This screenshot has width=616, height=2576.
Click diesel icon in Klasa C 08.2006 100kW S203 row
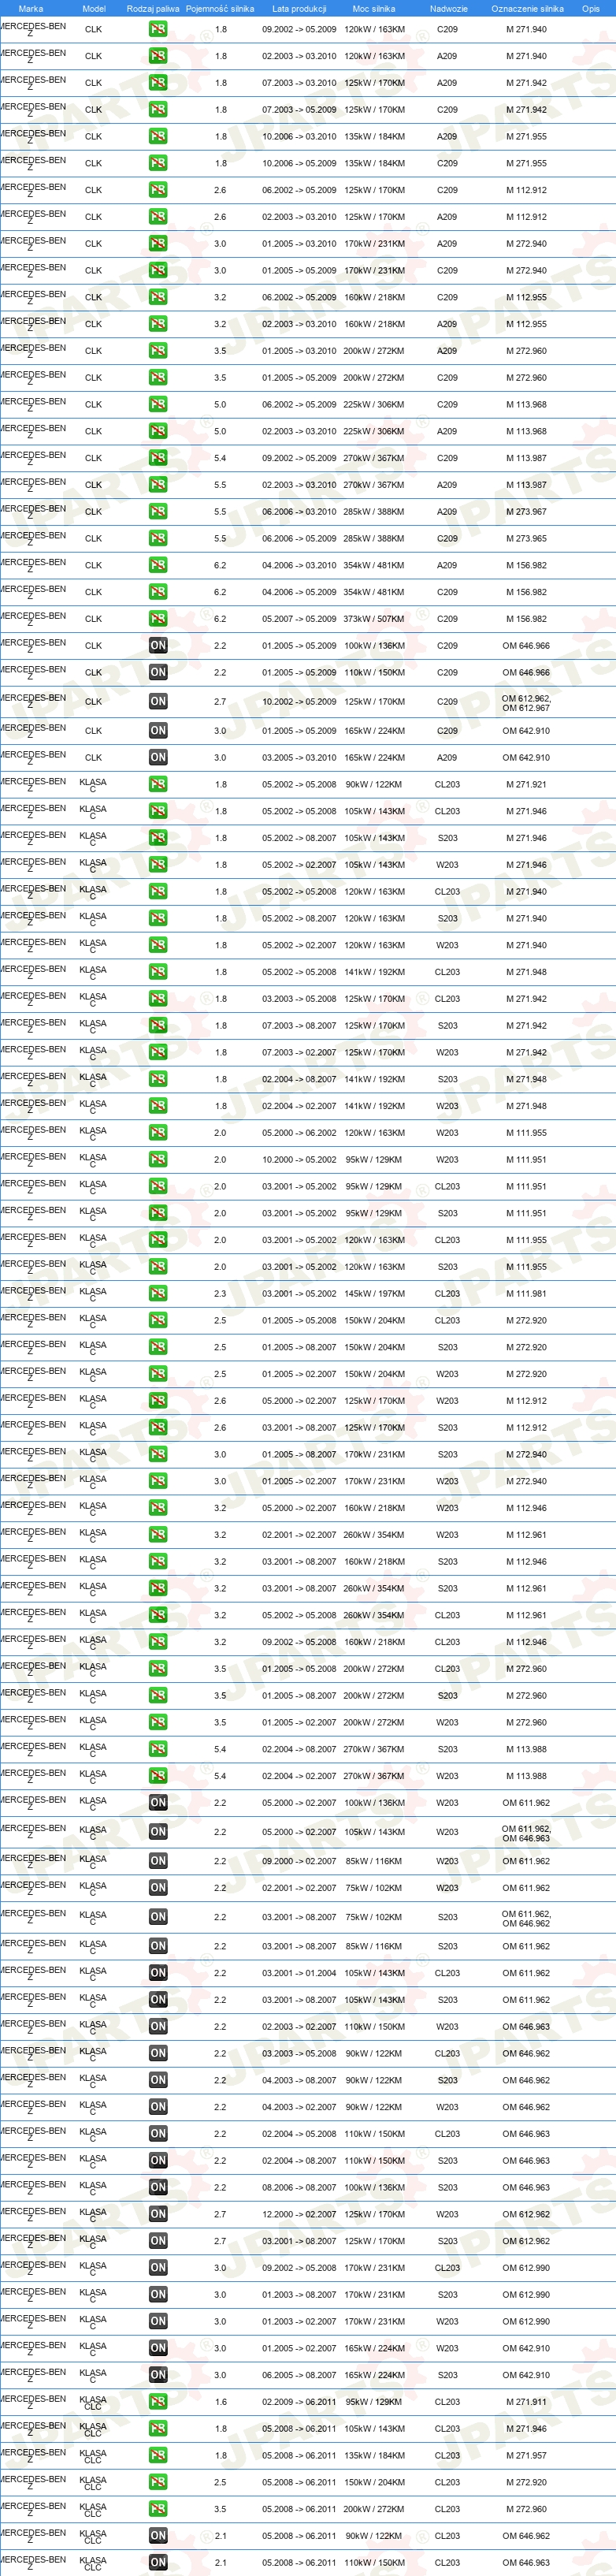click(x=158, y=2188)
